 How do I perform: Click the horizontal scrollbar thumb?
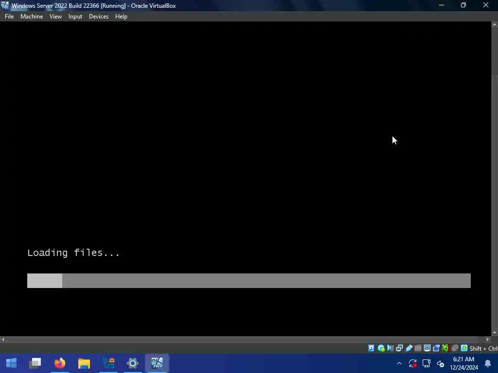click(242, 339)
